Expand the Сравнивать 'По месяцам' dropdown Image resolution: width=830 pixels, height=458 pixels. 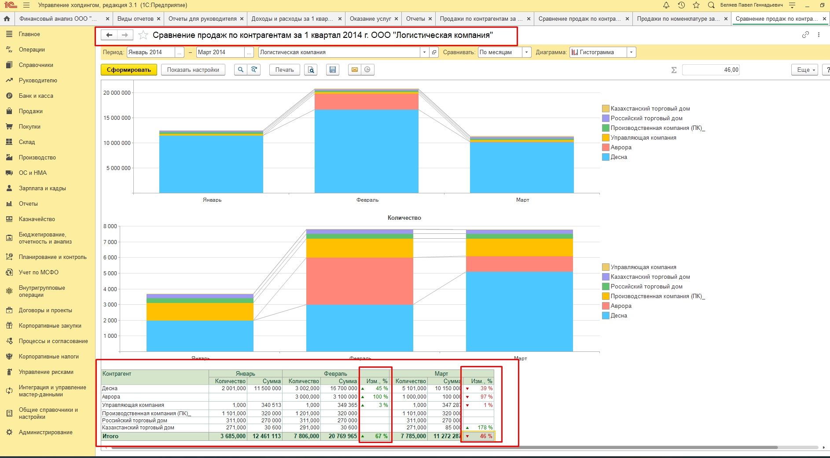point(527,52)
